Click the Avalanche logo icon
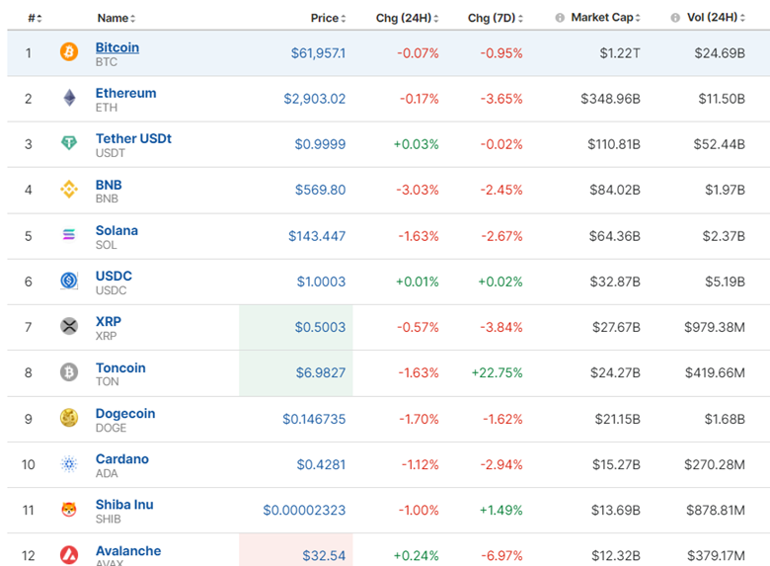 pyautogui.click(x=69, y=555)
